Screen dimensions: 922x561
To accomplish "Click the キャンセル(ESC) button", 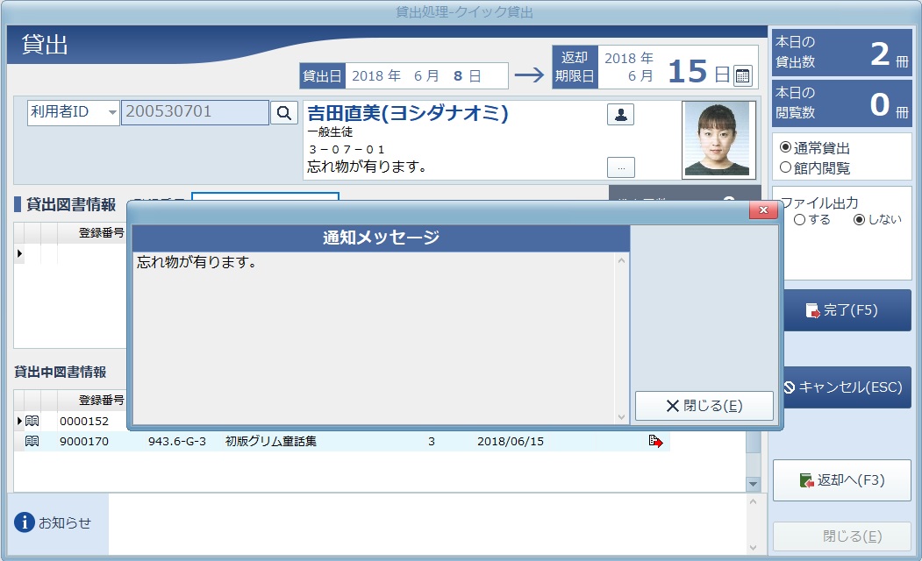I will [847, 387].
